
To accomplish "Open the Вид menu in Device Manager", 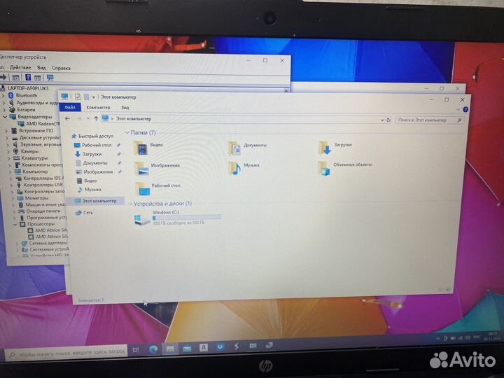I will click(41, 68).
